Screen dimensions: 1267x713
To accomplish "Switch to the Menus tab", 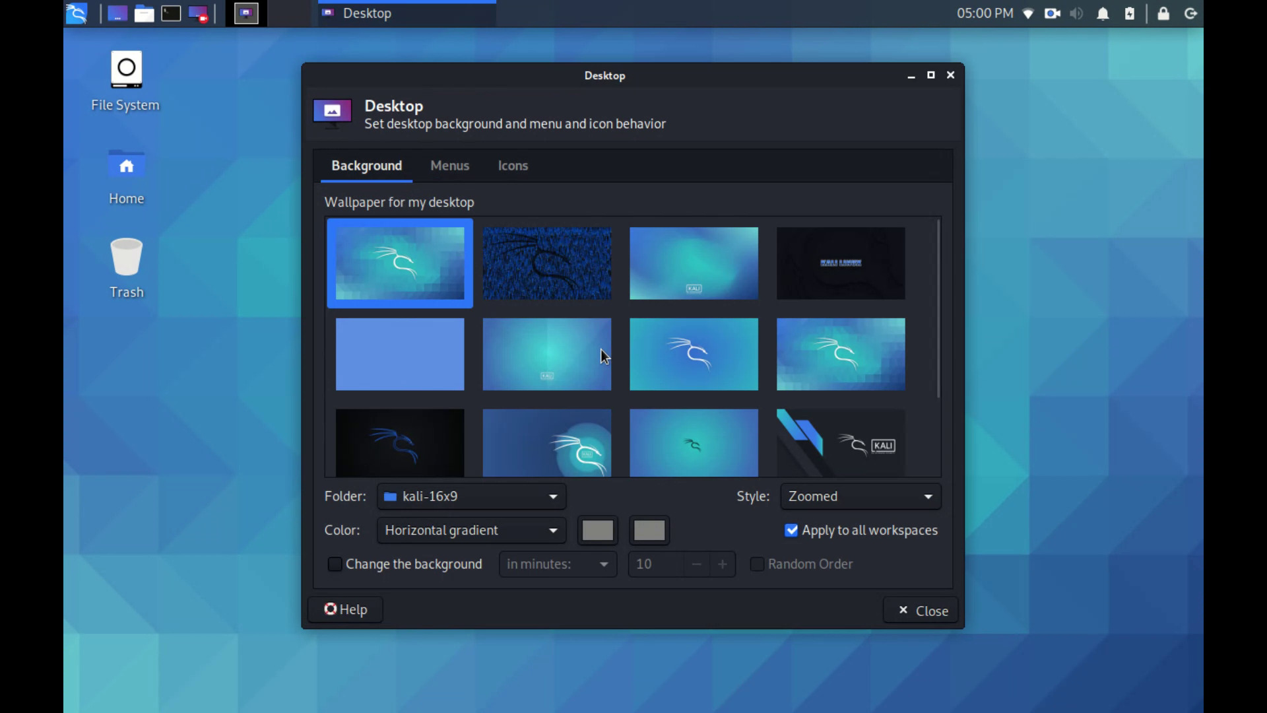I will click(x=449, y=166).
